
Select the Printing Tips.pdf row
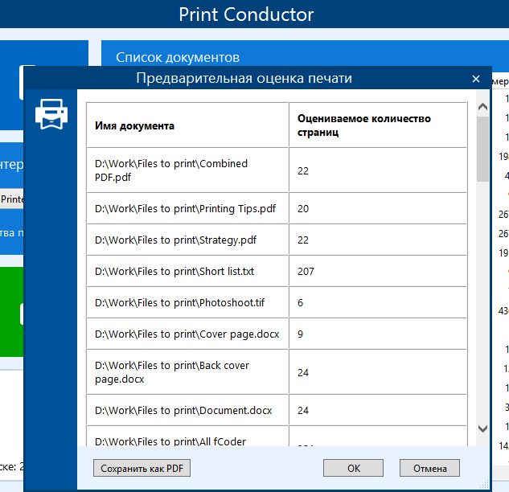(x=277, y=208)
